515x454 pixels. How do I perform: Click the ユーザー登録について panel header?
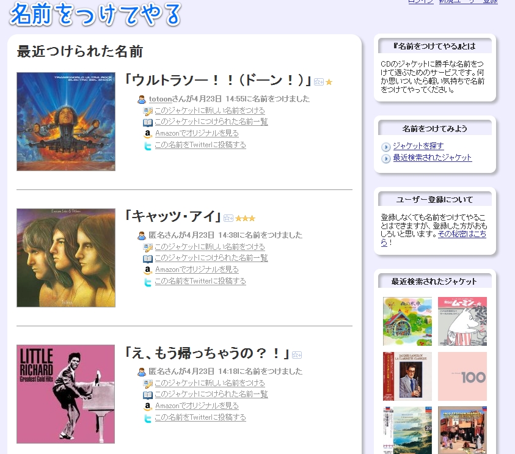pyautogui.click(x=435, y=199)
